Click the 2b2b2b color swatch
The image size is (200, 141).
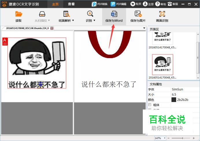click(174, 100)
